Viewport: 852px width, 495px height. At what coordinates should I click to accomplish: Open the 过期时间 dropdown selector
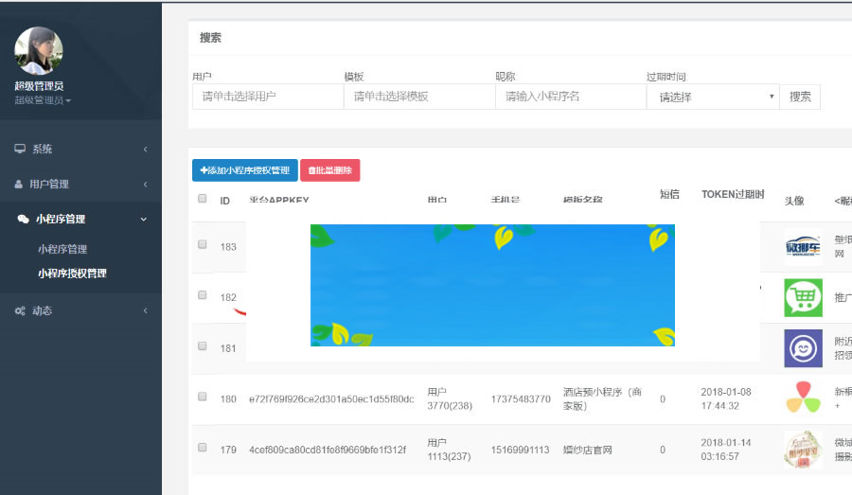pos(712,97)
